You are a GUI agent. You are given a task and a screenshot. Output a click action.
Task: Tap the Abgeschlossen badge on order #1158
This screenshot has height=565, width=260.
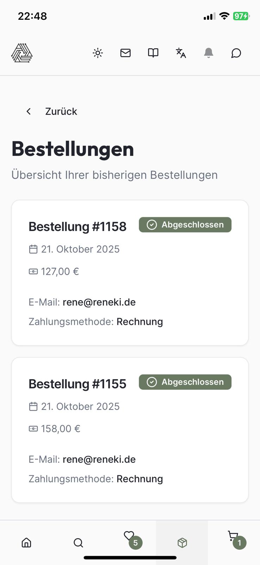point(185,225)
